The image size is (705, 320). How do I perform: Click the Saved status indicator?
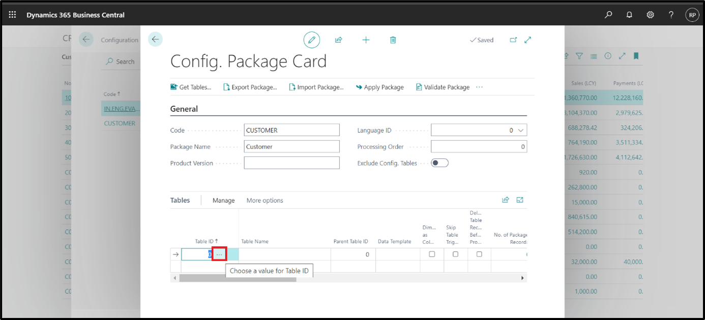pos(481,40)
